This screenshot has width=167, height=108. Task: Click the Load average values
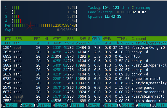click(x=131, y=12)
